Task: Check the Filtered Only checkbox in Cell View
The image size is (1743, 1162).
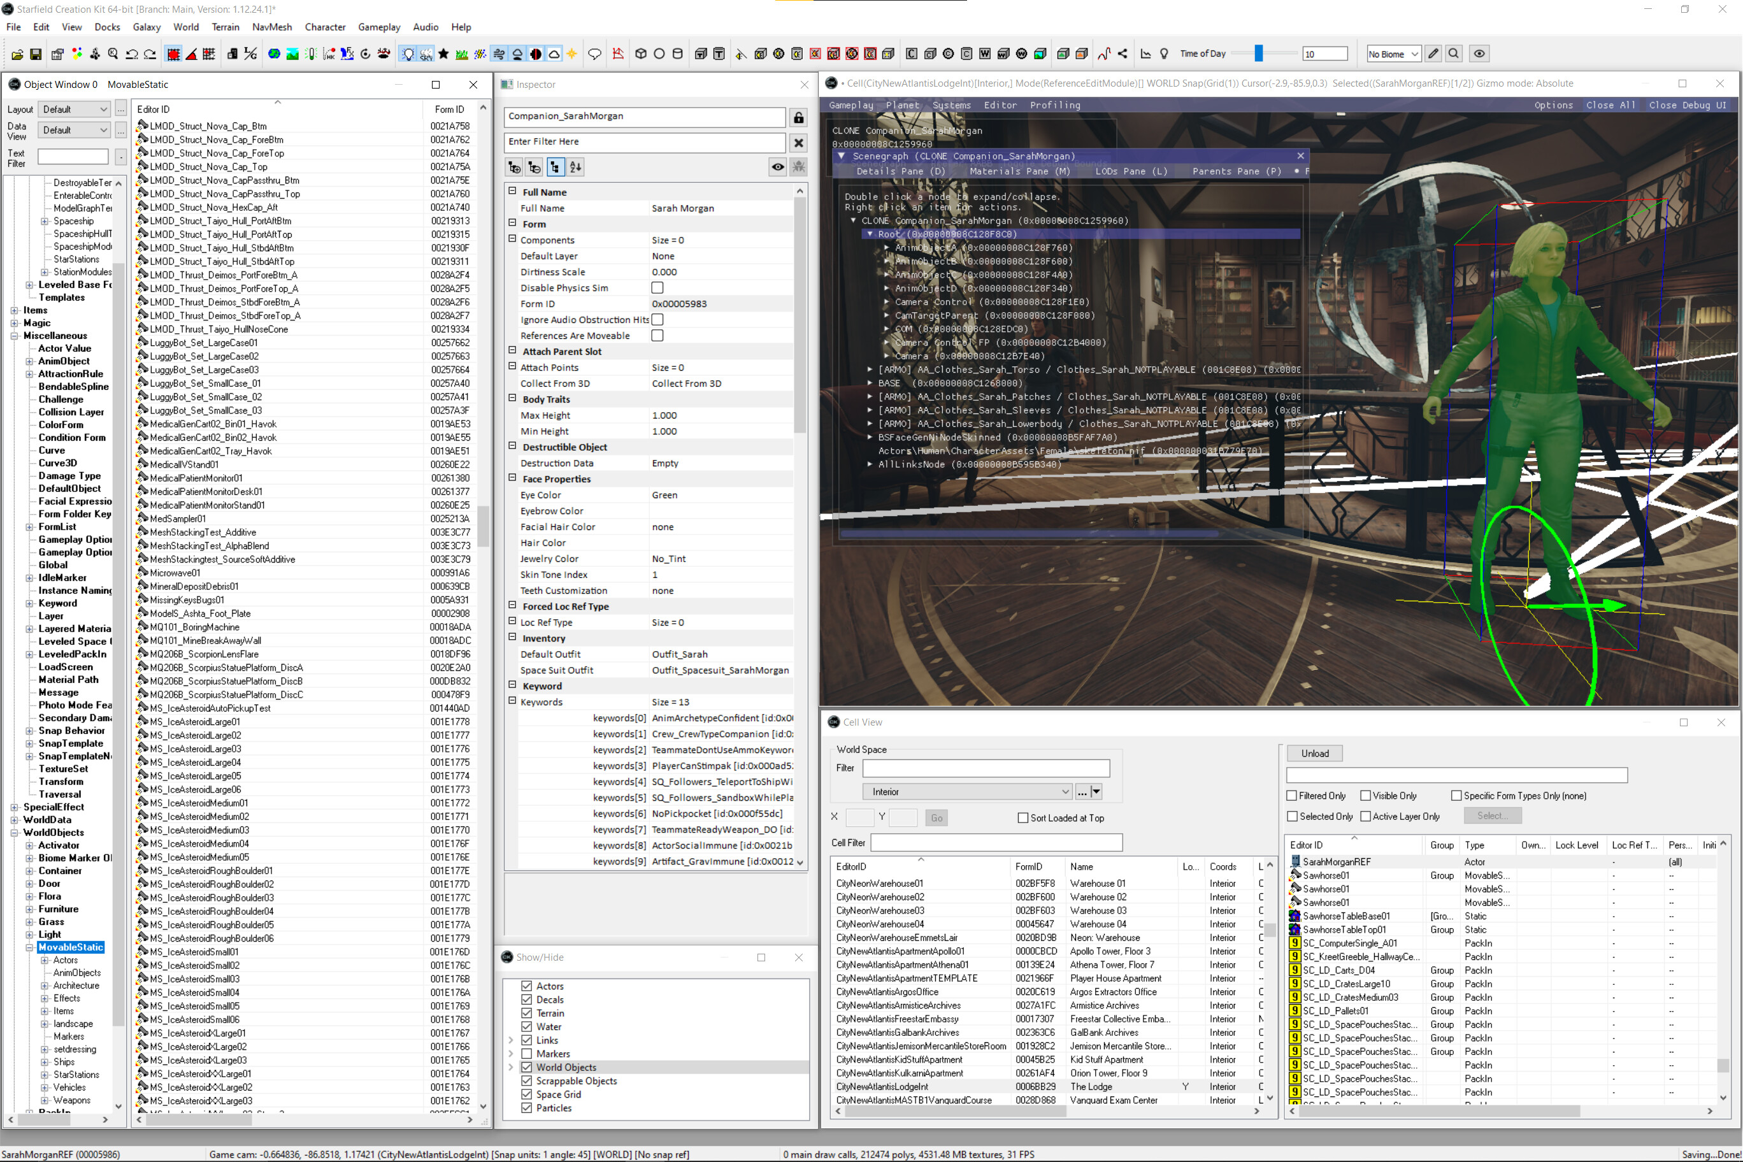Action: tap(1292, 795)
